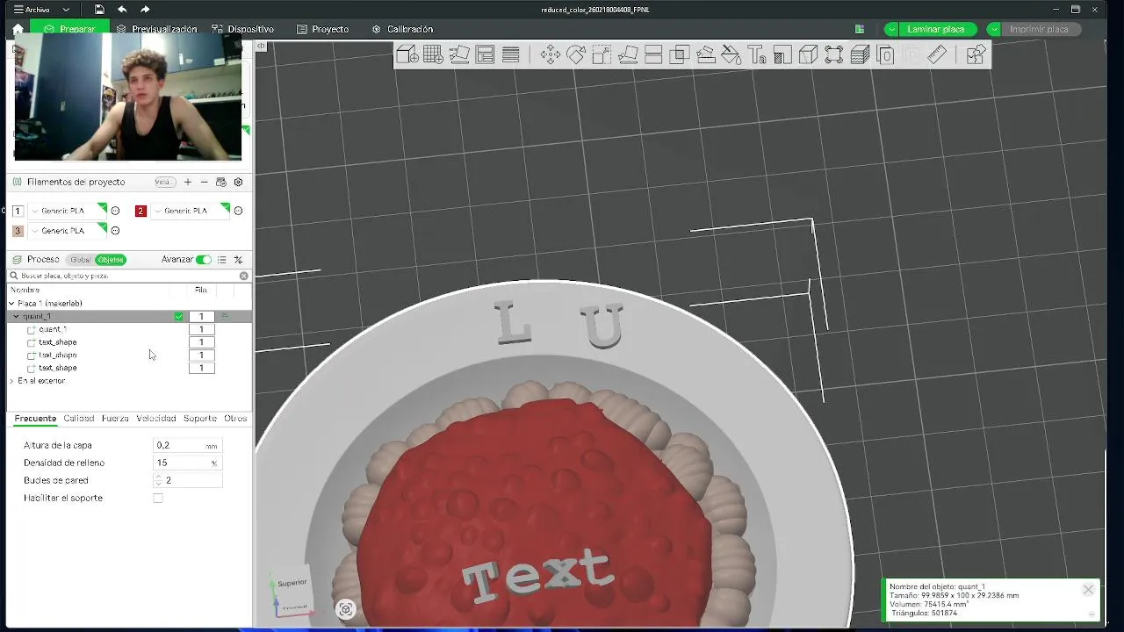Switch to the Previsualización tab
This screenshot has height=632, width=1124.
pos(157,29)
